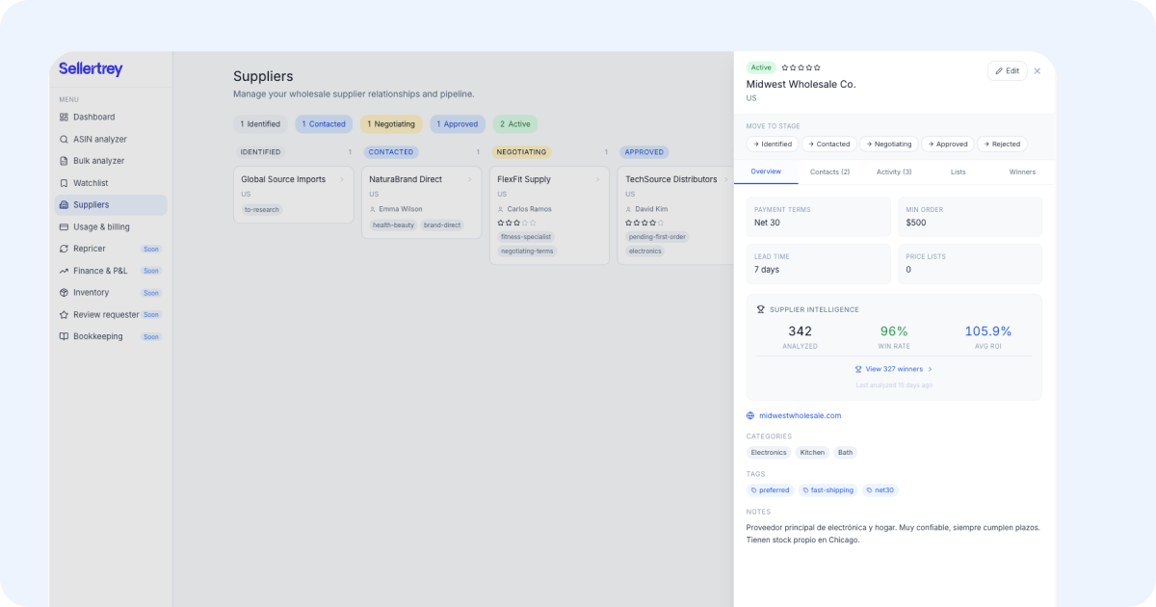
Task: Click the globe icon beside midwestwholesale.com
Action: tap(750, 415)
